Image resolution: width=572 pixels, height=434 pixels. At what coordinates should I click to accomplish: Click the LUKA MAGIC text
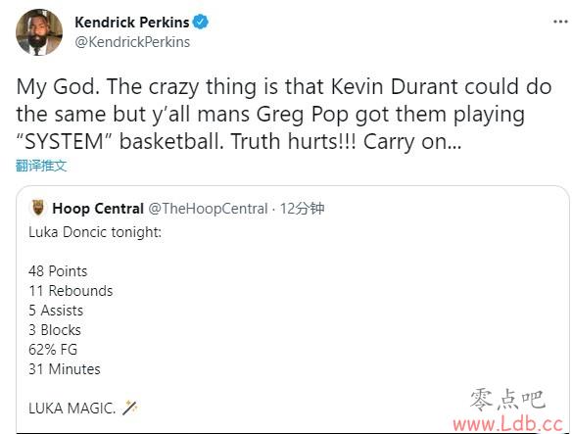[71, 409]
